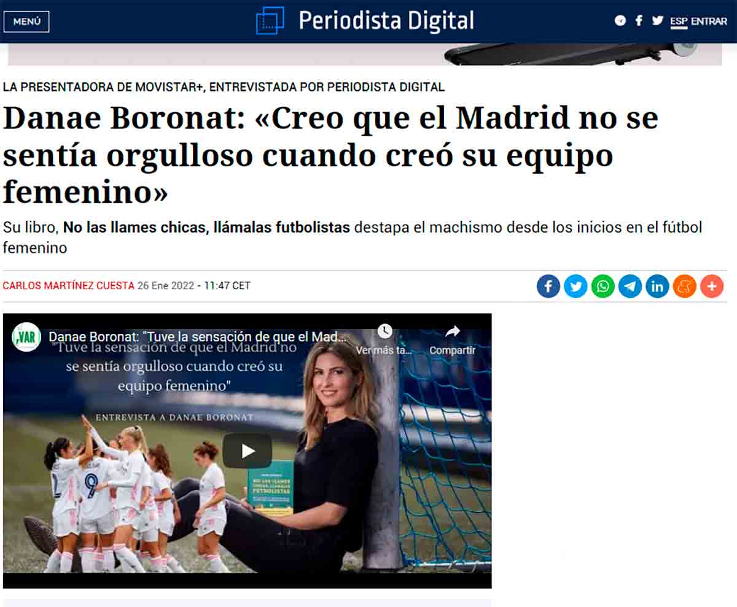
Task: Select ESP language edition
Action: [679, 21]
